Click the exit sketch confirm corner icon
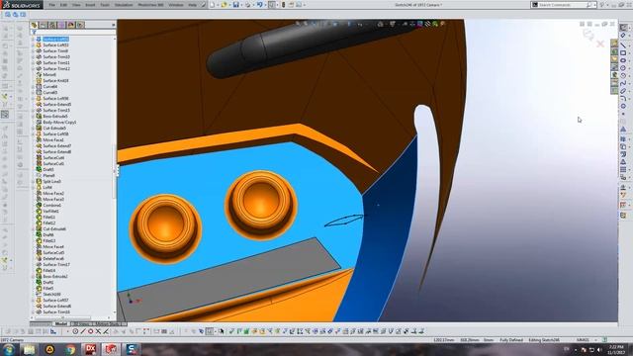This screenshot has height=356, width=633. [x=588, y=36]
